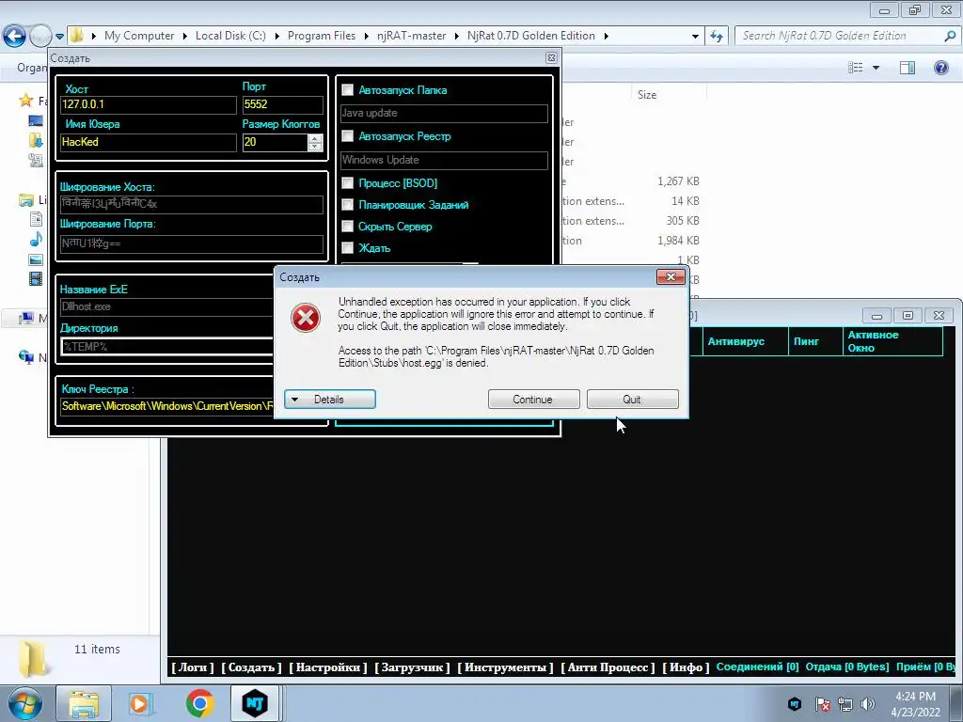
Task: Toggle the Ждать checkbox
Action: point(348,247)
